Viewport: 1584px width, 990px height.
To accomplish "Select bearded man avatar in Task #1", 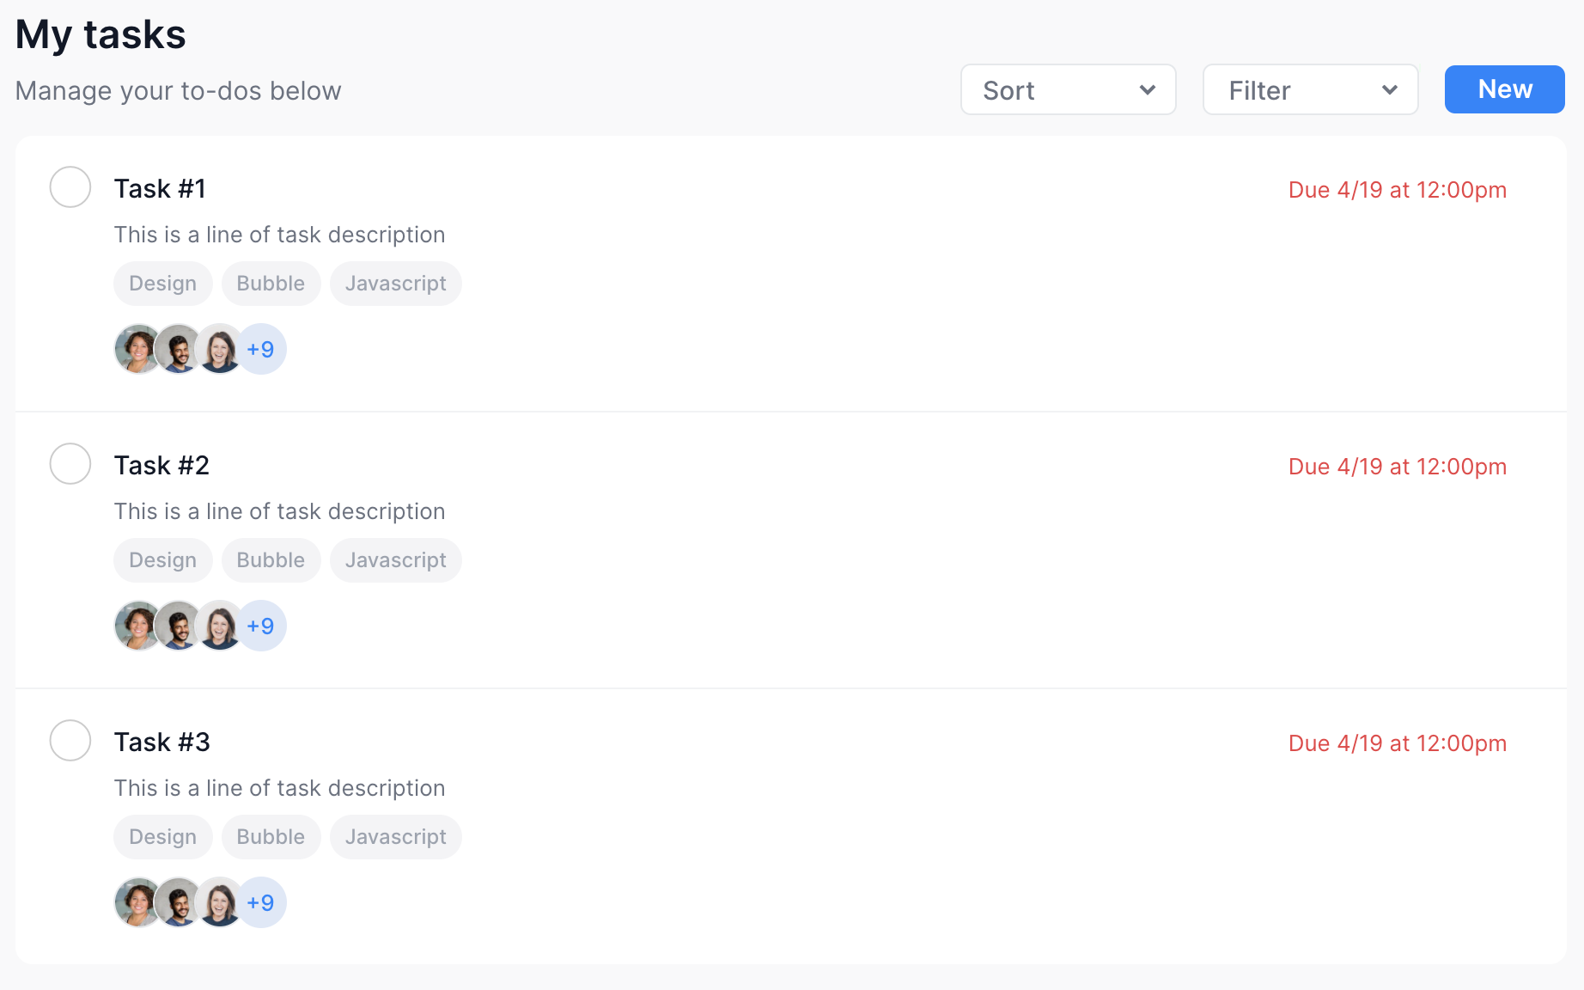I will tap(179, 349).
